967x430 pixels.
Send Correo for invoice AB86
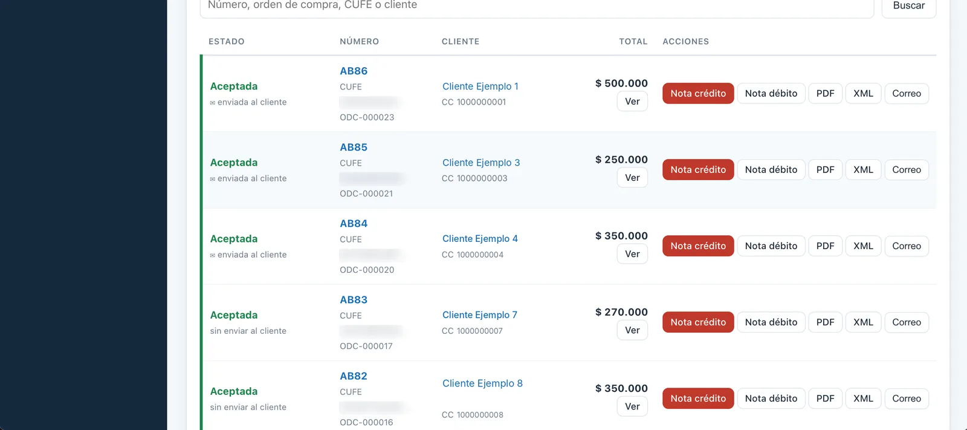coord(907,93)
